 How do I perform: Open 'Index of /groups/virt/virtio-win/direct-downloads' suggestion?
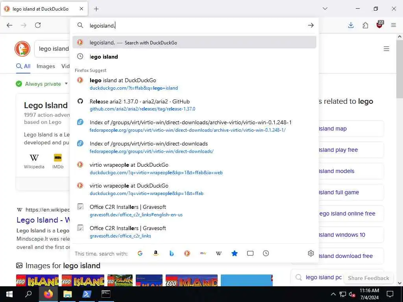click(194, 147)
